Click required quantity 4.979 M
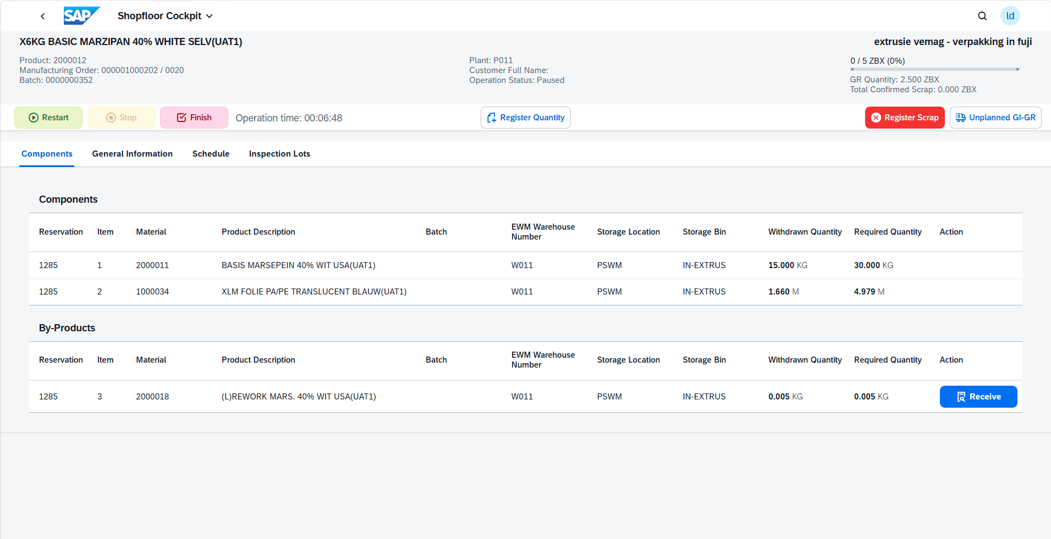The image size is (1051, 539). (869, 292)
